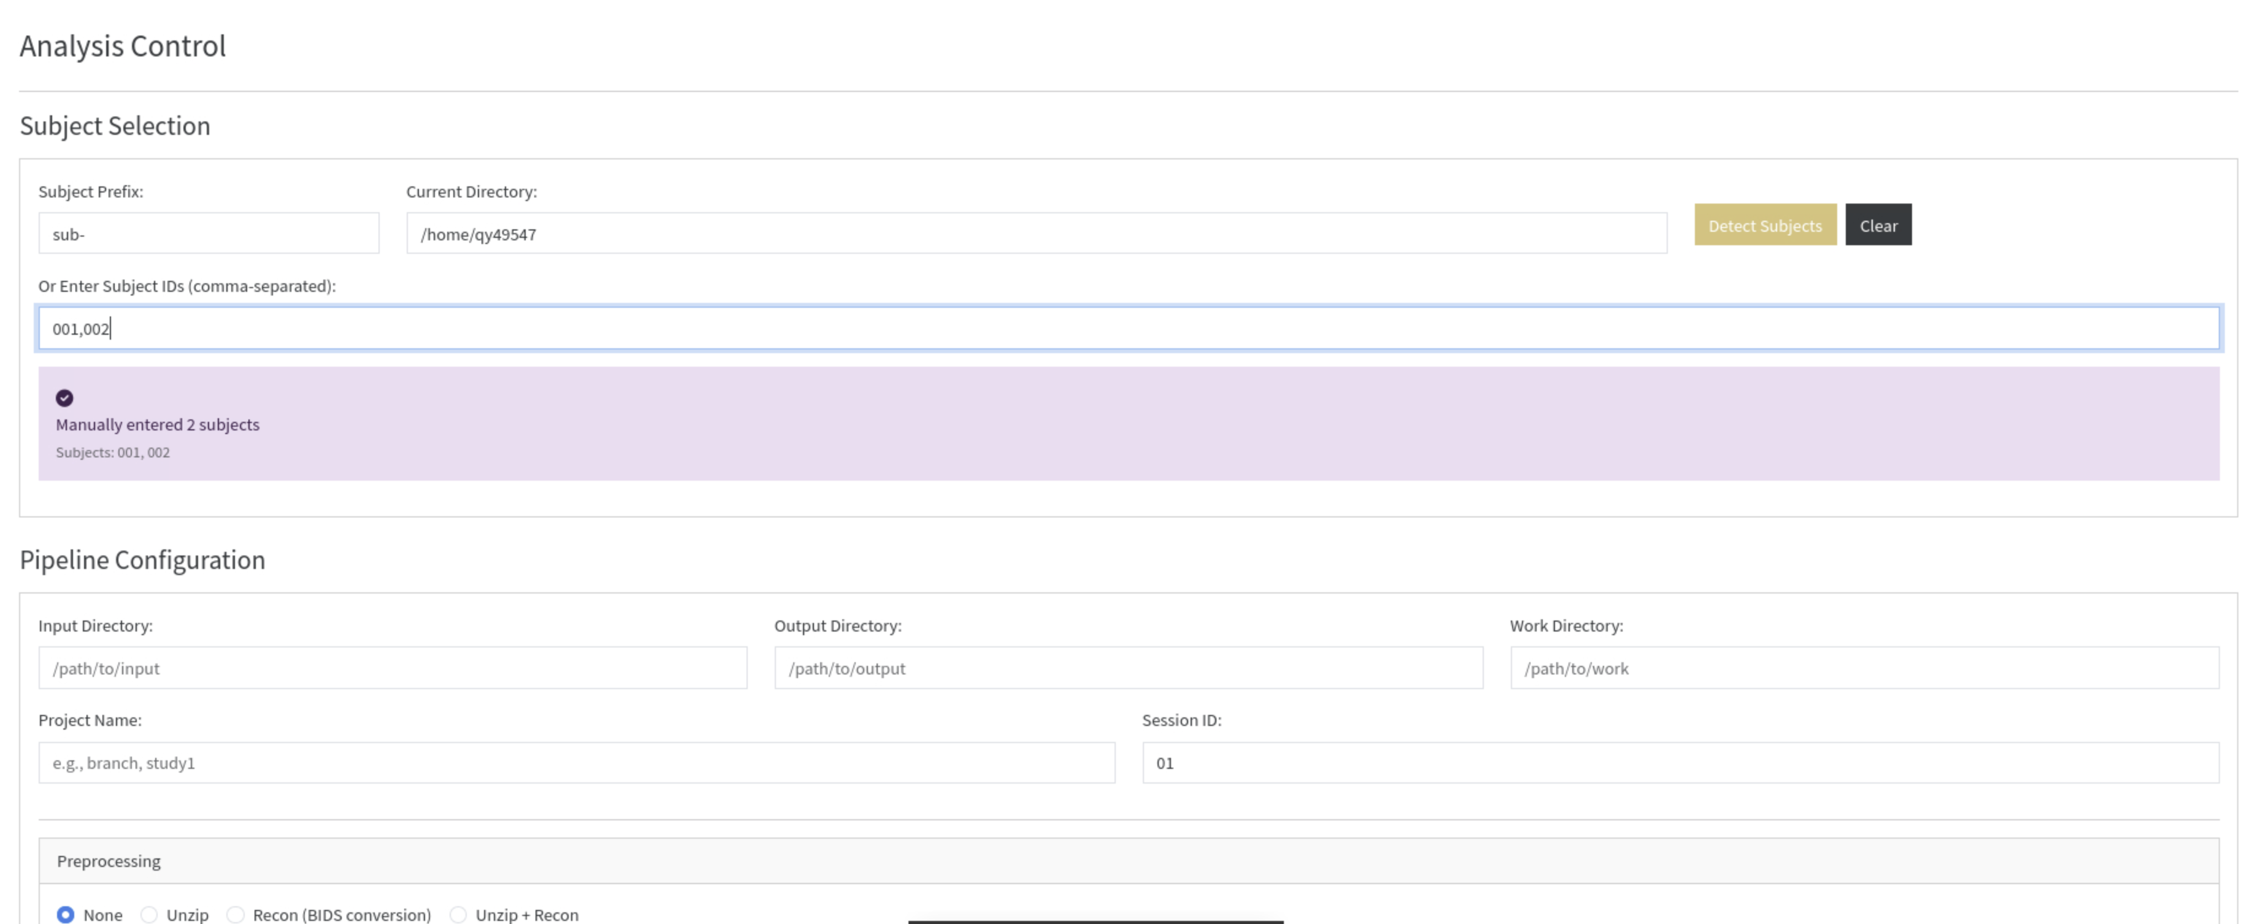Click the Subject IDs comma-separated input

point(1128,329)
